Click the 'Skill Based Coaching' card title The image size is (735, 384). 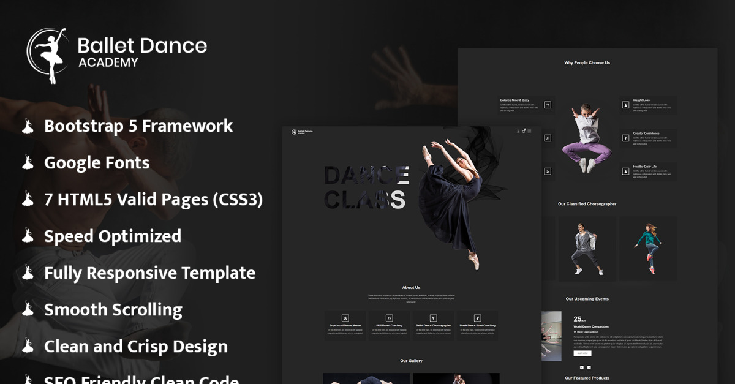[x=390, y=326]
